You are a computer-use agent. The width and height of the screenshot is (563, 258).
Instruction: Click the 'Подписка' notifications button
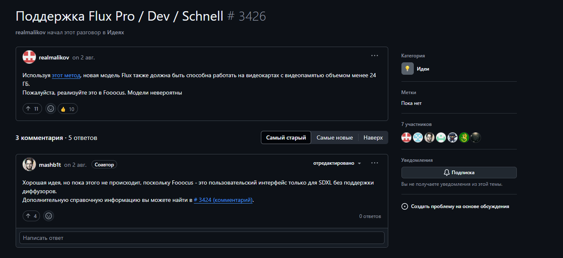459,172
